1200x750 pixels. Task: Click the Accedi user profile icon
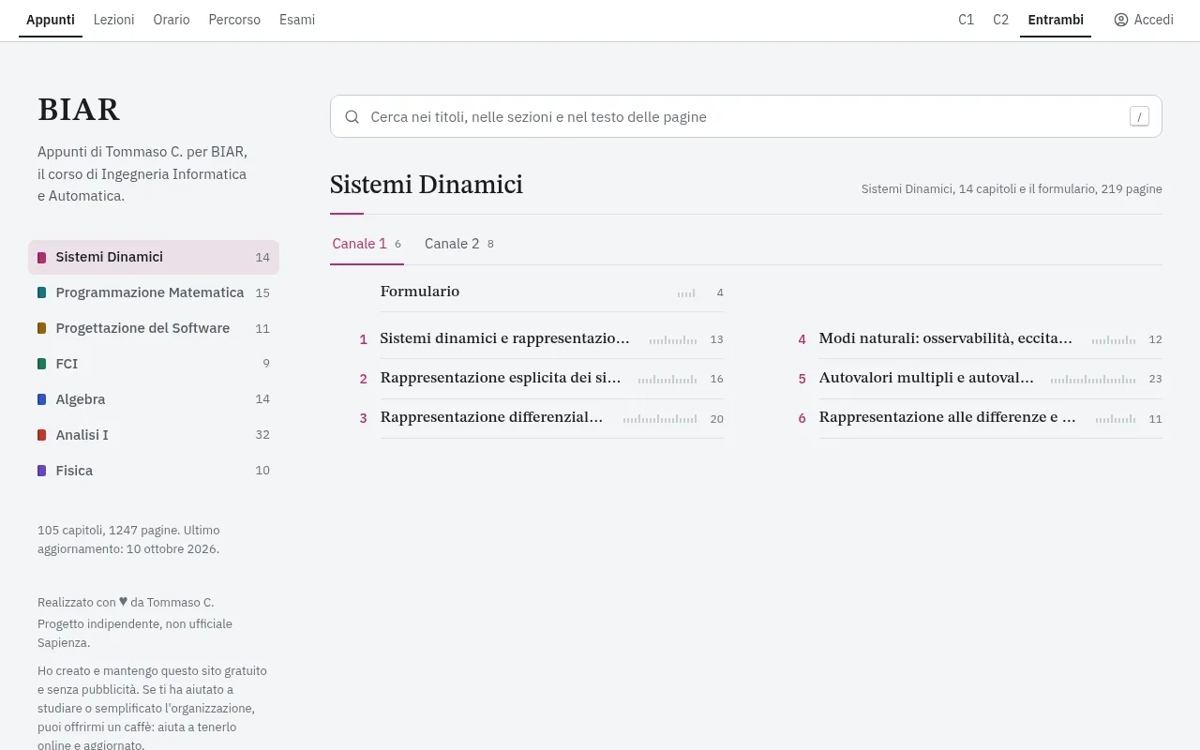pyautogui.click(x=1121, y=20)
